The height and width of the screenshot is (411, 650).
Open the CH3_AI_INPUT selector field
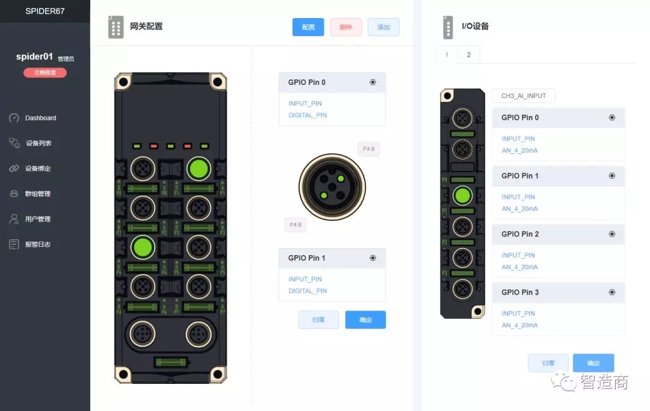click(524, 96)
